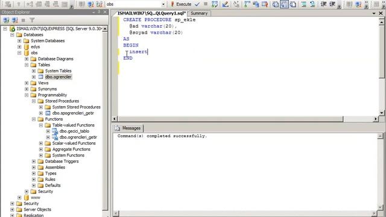Open Design Query in Editor icon
386x217 pixels.
(225, 4)
